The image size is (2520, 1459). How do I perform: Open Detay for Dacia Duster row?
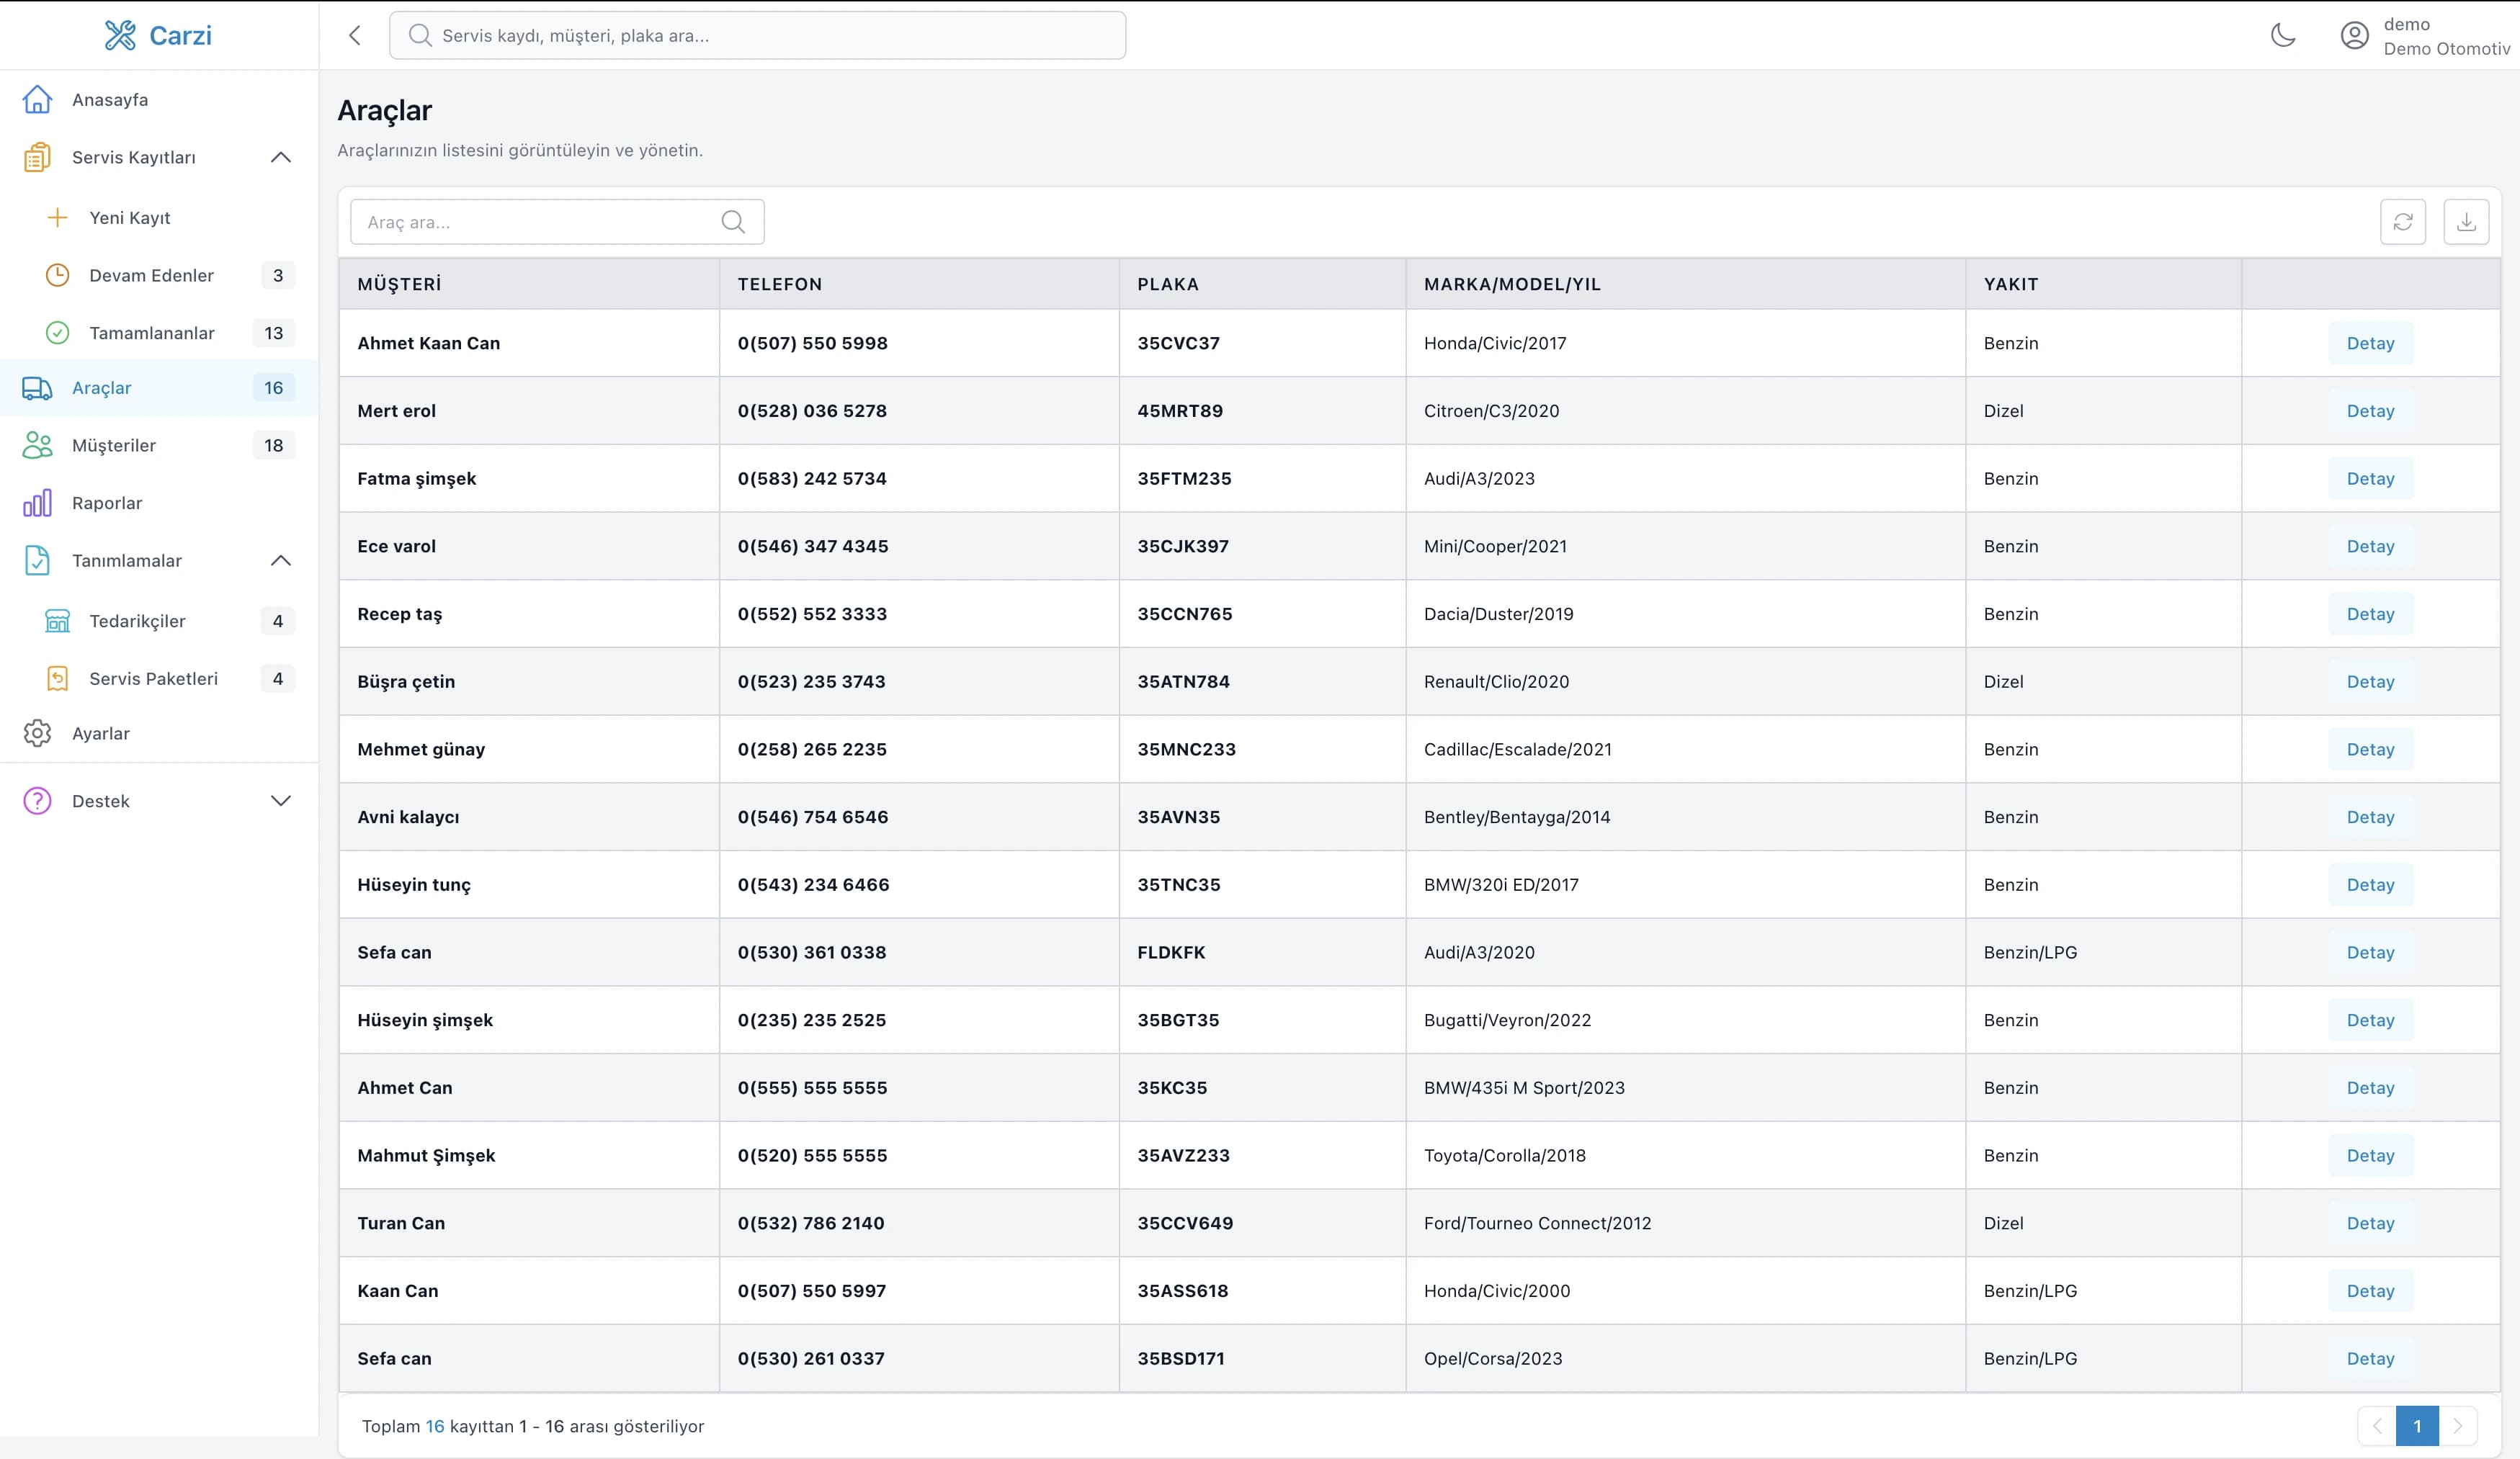[x=2370, y=614]
